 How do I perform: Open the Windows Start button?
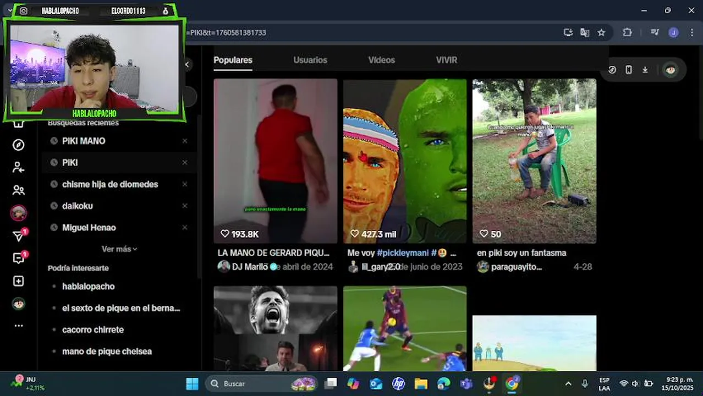(192, 383)
